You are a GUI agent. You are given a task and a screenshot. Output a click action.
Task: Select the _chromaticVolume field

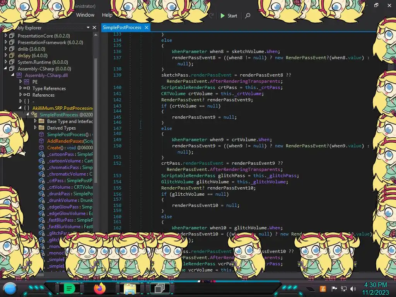coord(70,174)
